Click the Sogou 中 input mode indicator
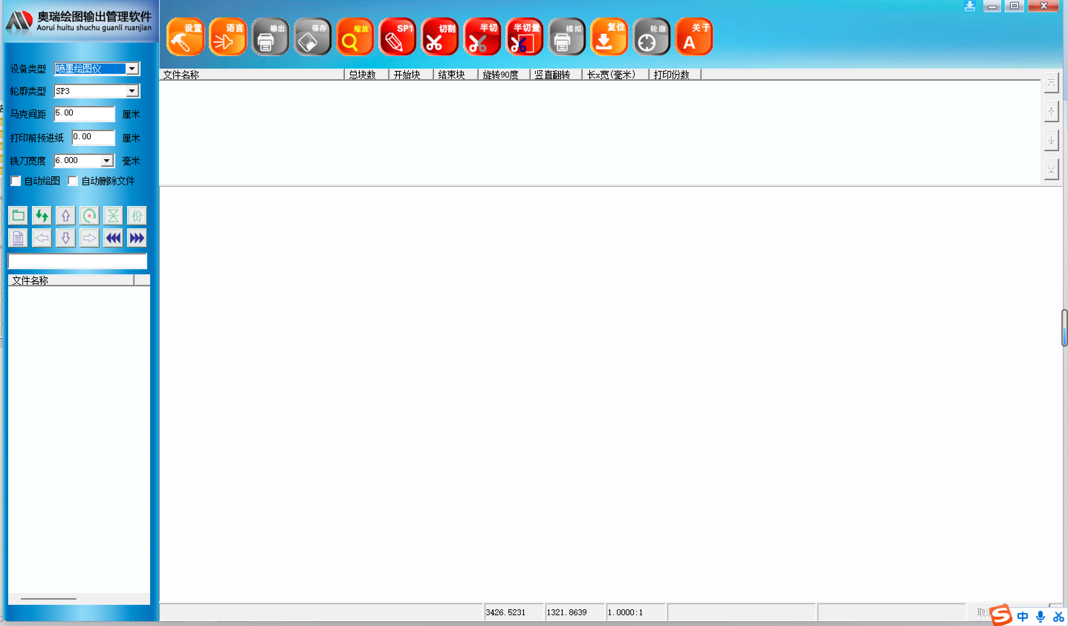This screenshot has height=626, width=1068. (1022, 616)
